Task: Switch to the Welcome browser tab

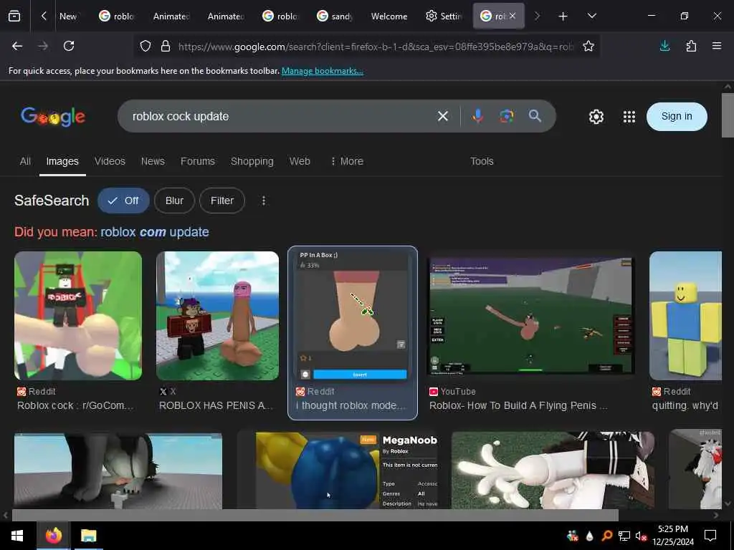Action: point(389,16)
